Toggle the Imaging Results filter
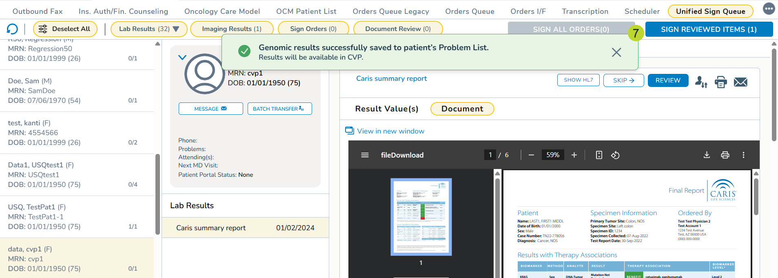This screenshot has height=278, width=778. [x=231, y=29]
